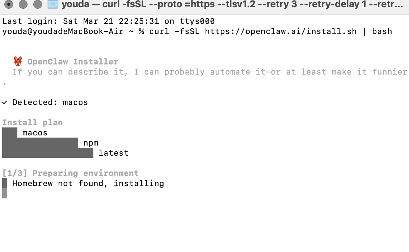Select the macos entry under Install plan

pyautogui.click(x=35, y=133)
